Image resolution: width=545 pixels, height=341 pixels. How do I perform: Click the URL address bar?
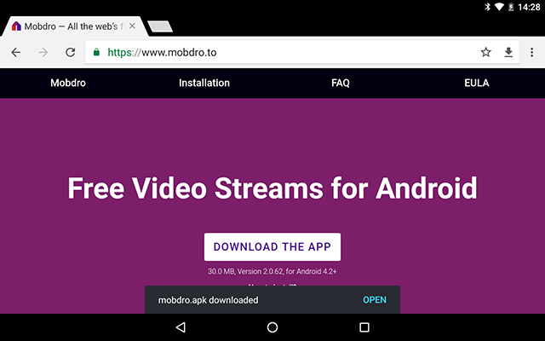302,52
